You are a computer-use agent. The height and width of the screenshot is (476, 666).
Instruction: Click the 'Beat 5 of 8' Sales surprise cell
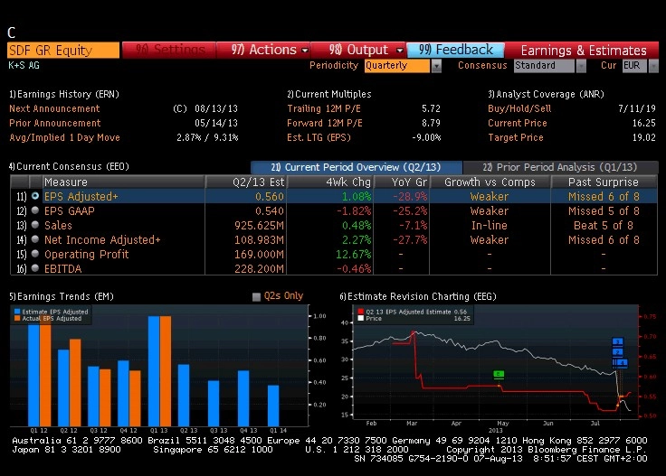tap(604, 226)
